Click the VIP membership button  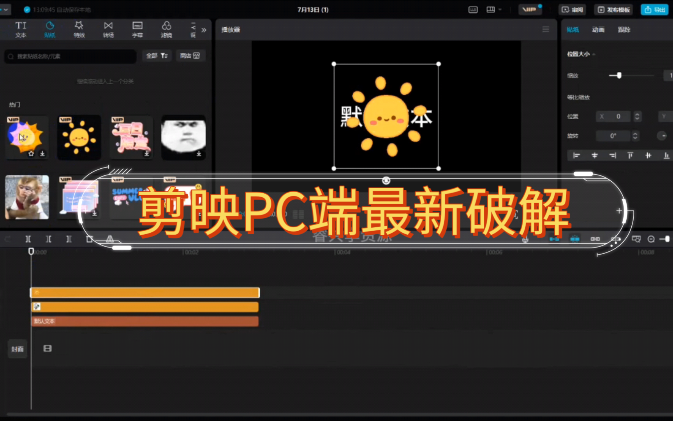(530, 9)
